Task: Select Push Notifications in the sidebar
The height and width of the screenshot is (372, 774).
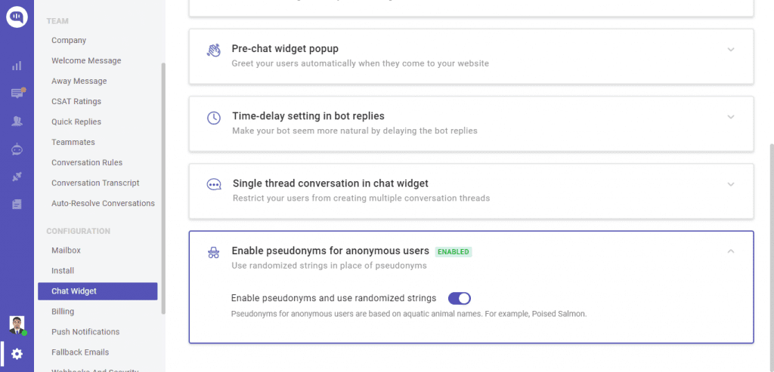Action: [x=85, y=331]
